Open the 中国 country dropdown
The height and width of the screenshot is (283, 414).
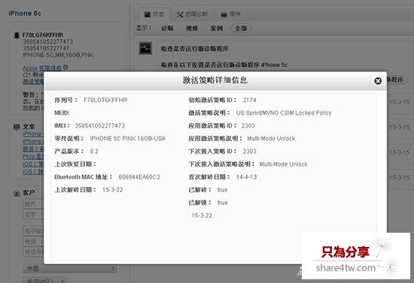(x=69, y=269)
